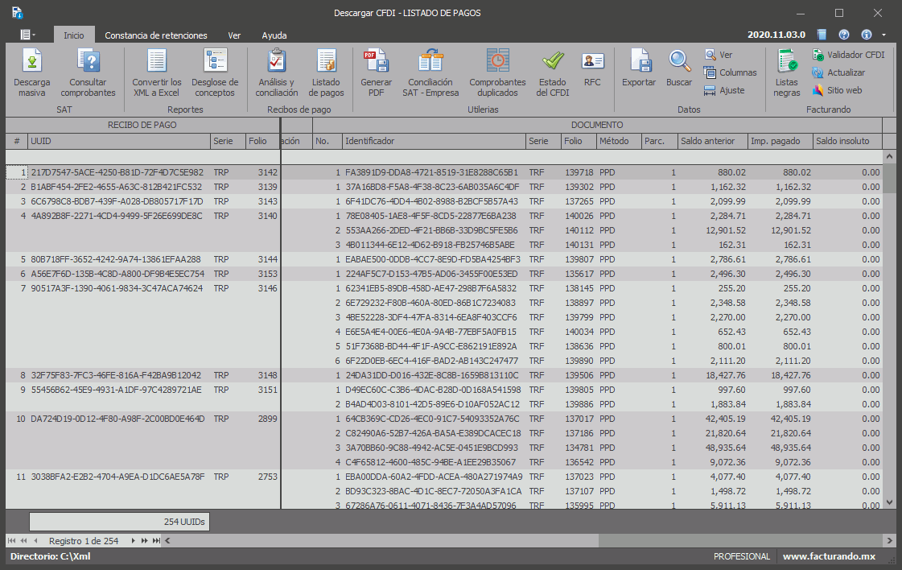The width and height of the screenshot is (902, 570).
Task: Sort by Saldo anterior column header
Action: click(x=711, y=141)
